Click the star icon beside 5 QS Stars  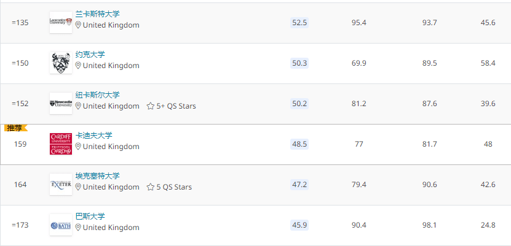(x=151, y=187)
